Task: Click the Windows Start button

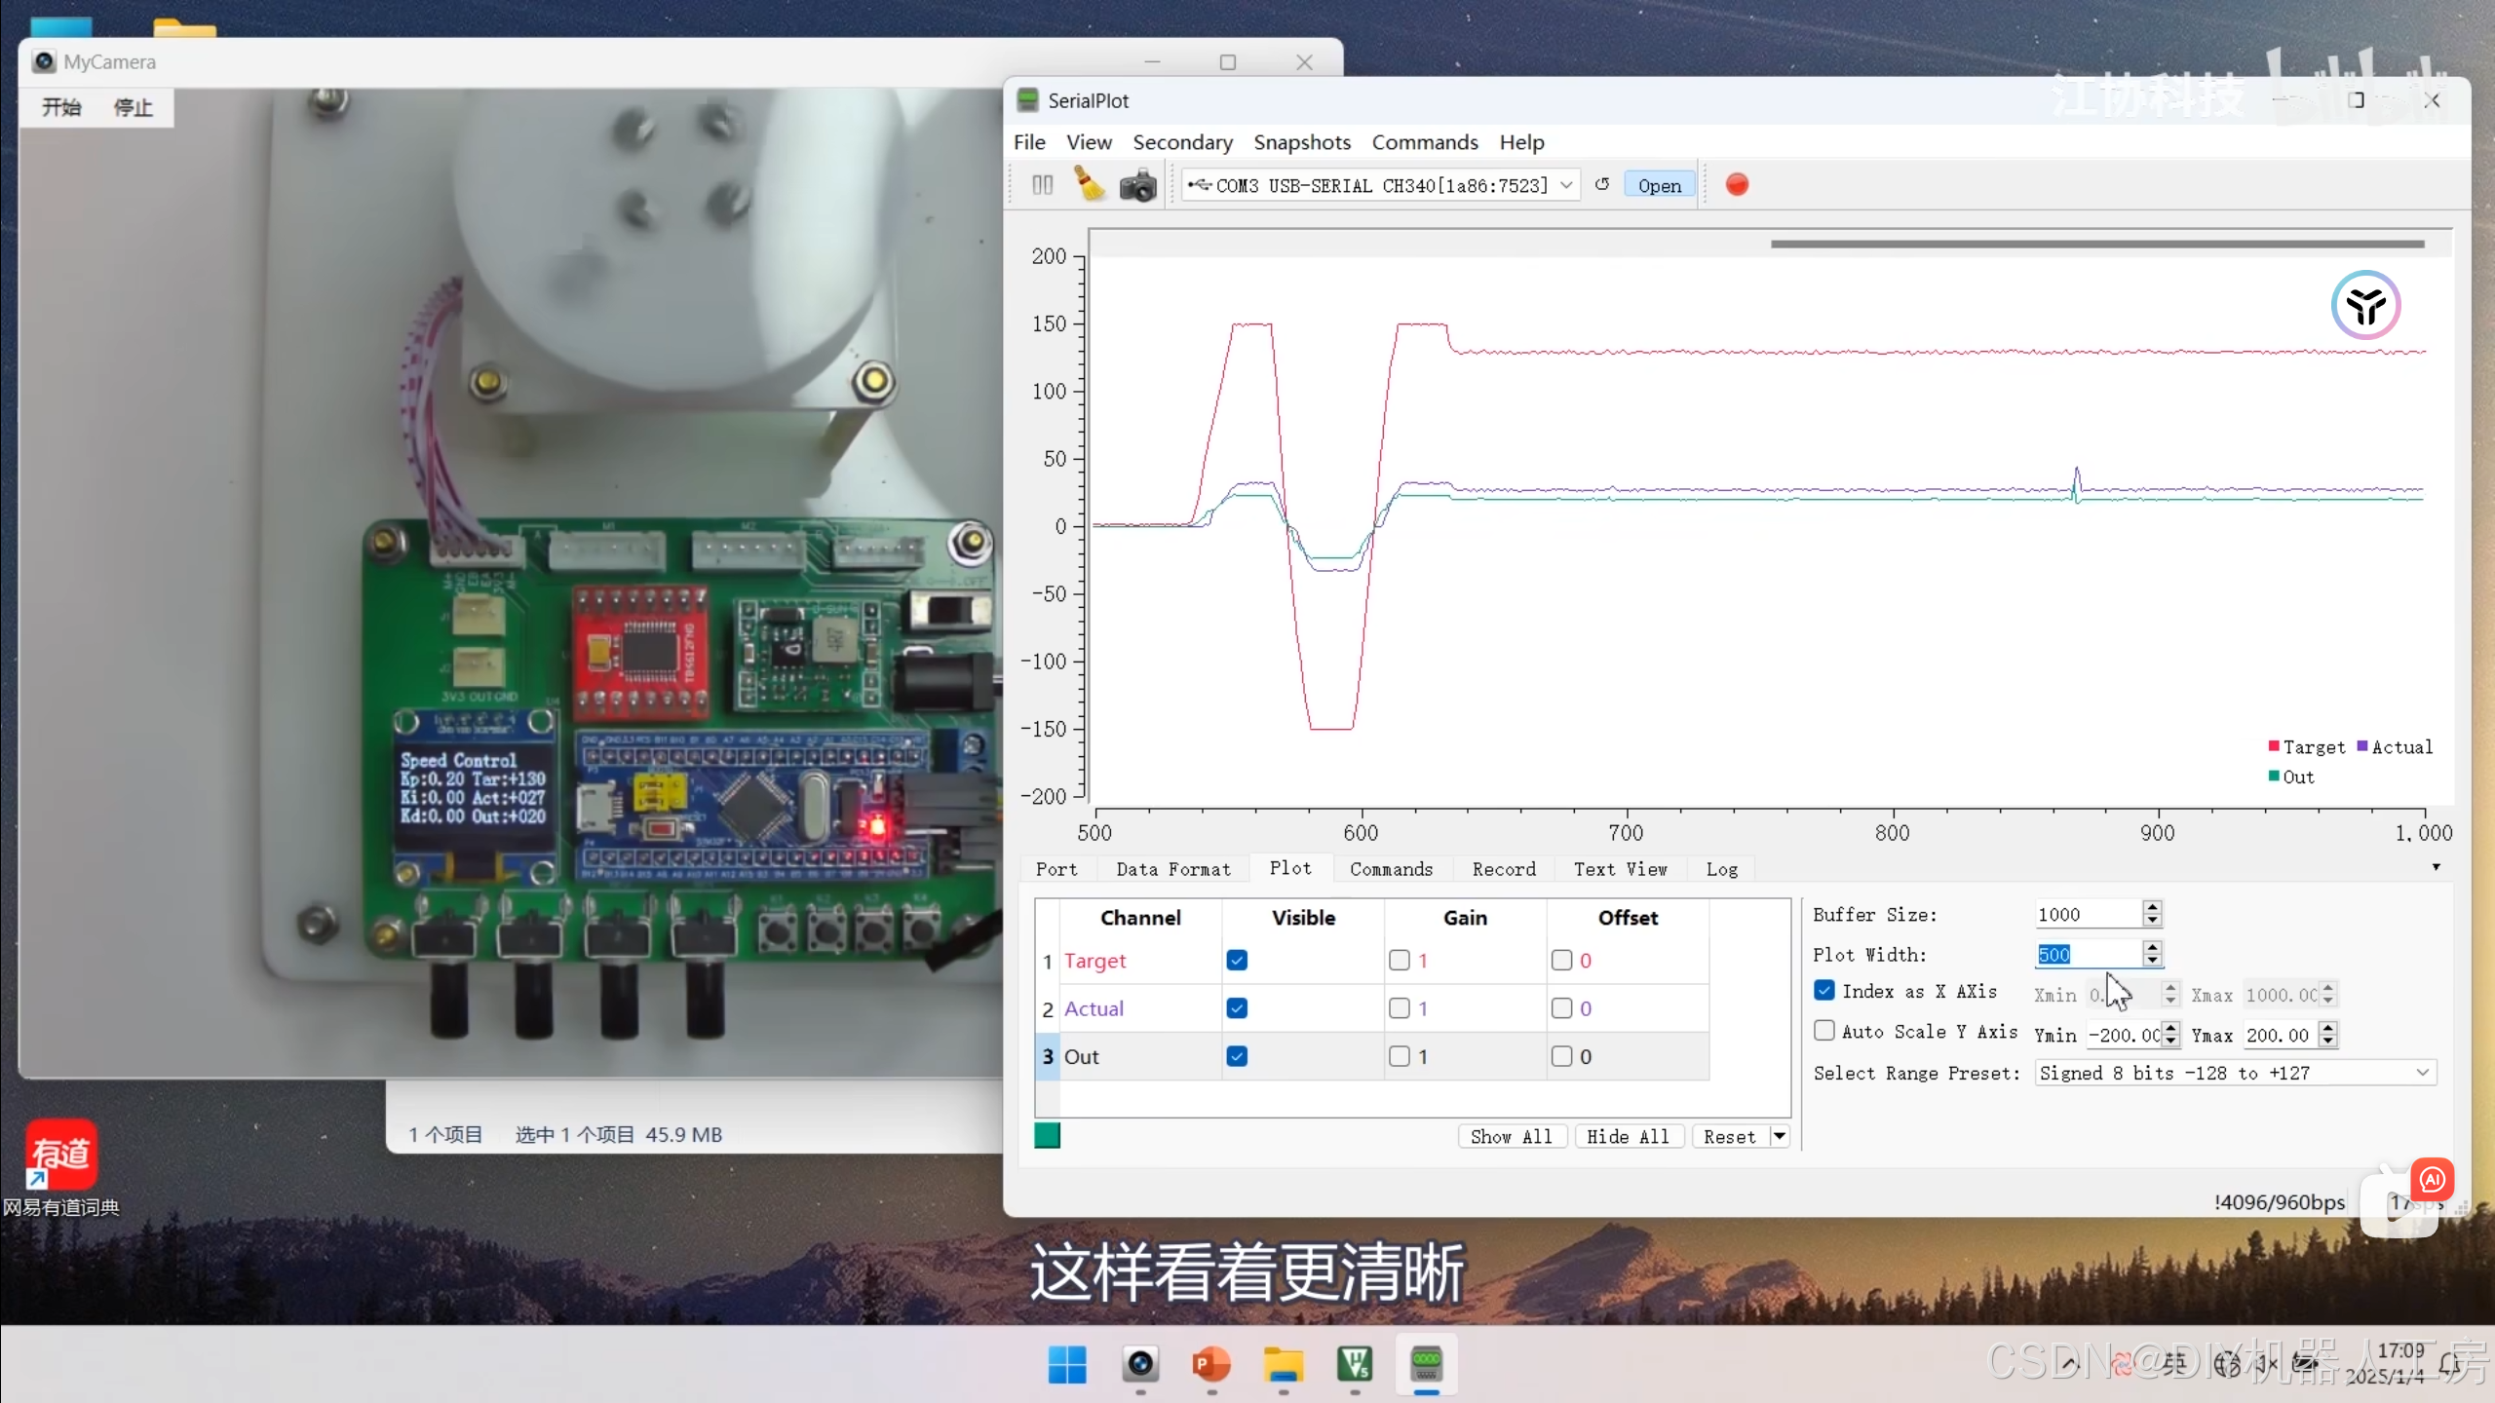Action: pyautogui.click(x=1067, y=1364)
